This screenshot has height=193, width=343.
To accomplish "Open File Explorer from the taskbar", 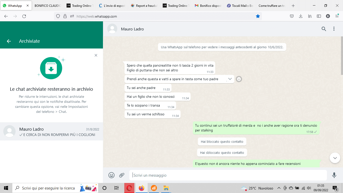I will (166, 188).
